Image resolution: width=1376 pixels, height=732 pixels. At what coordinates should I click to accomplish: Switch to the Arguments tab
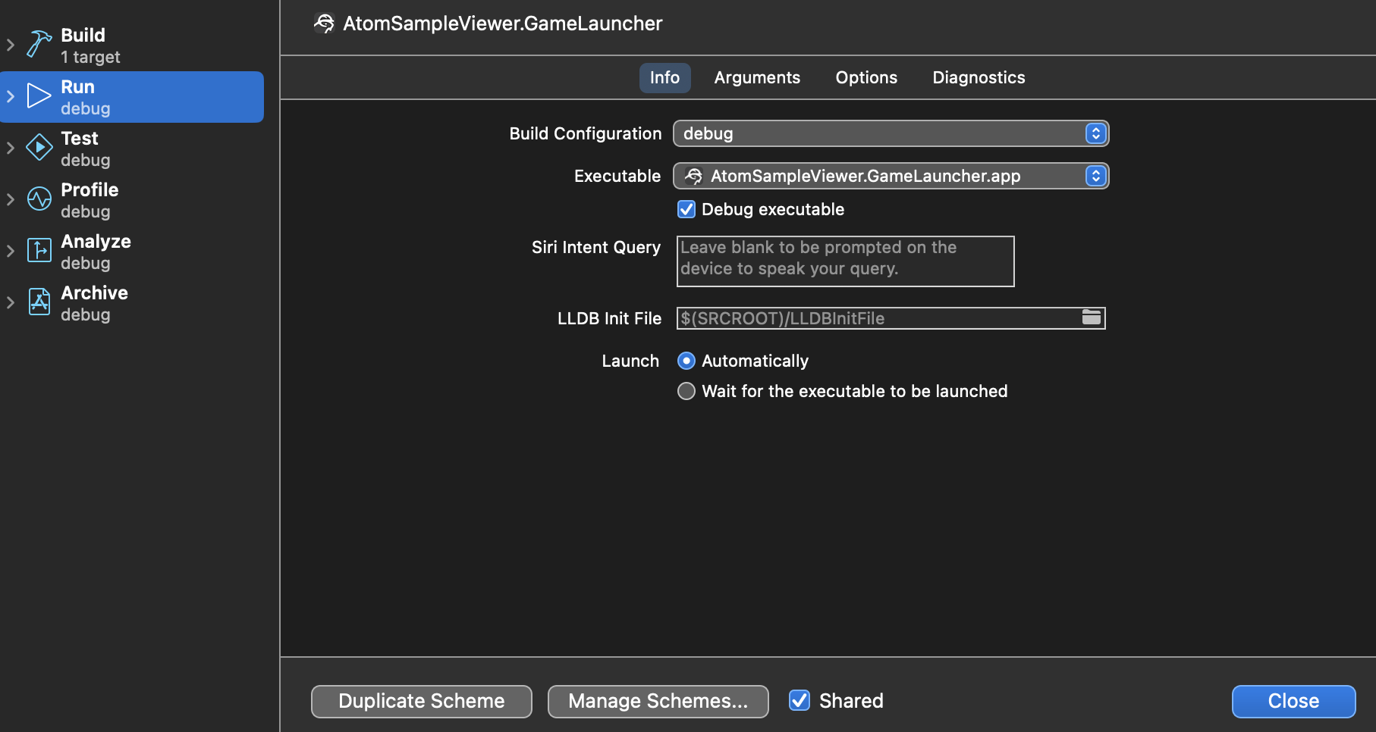click(756, 77)
